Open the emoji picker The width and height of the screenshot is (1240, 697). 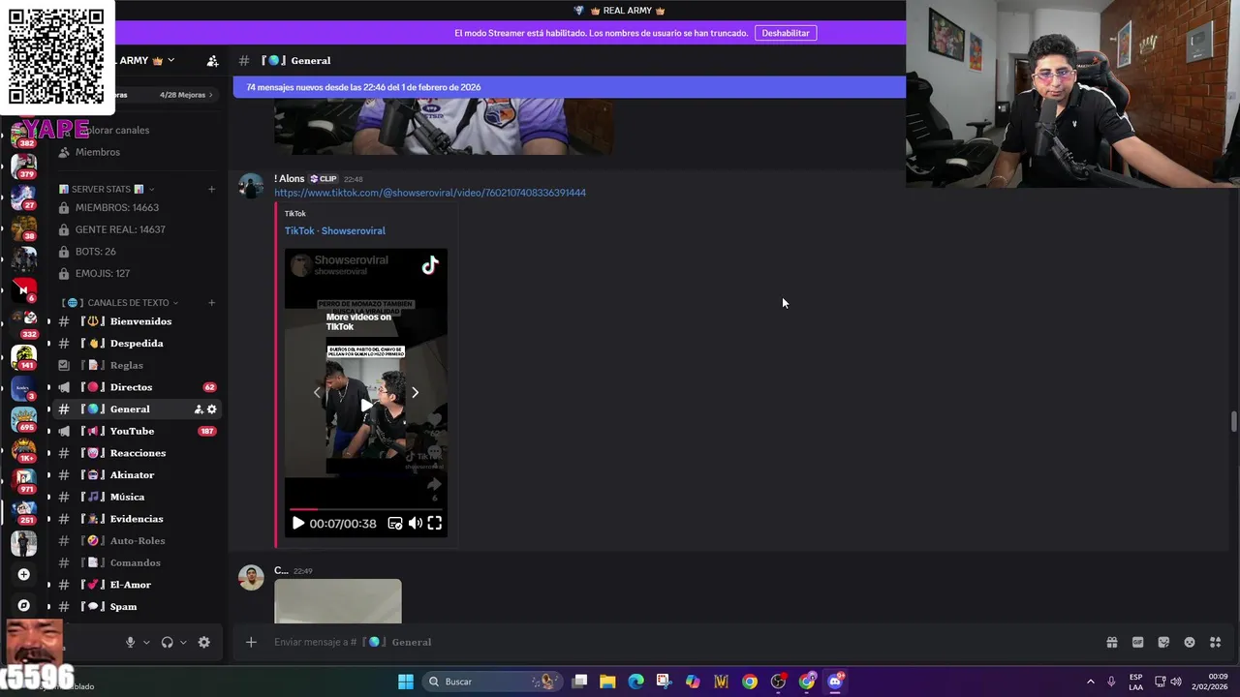point(1190,642)
